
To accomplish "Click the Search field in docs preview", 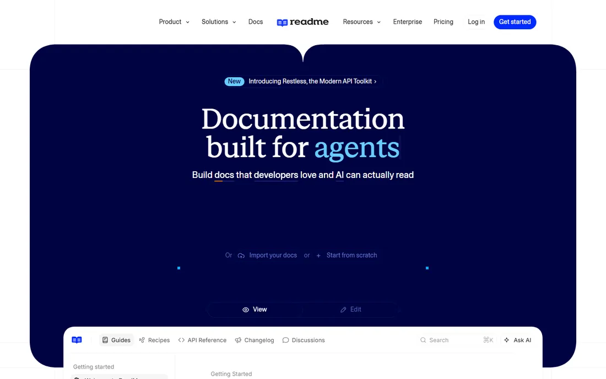I will point(456,340).
